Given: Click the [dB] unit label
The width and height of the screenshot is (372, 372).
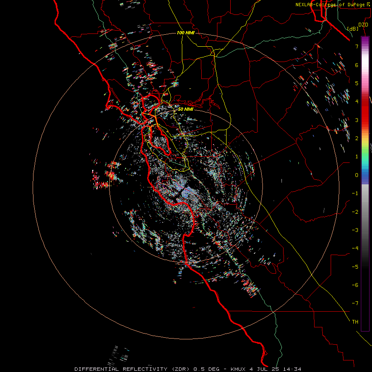Looking at the screenshot, I should coord(353,29).
